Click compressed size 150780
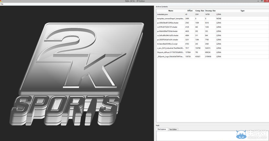Screen dimensions: 269x141 click(198, 48)
